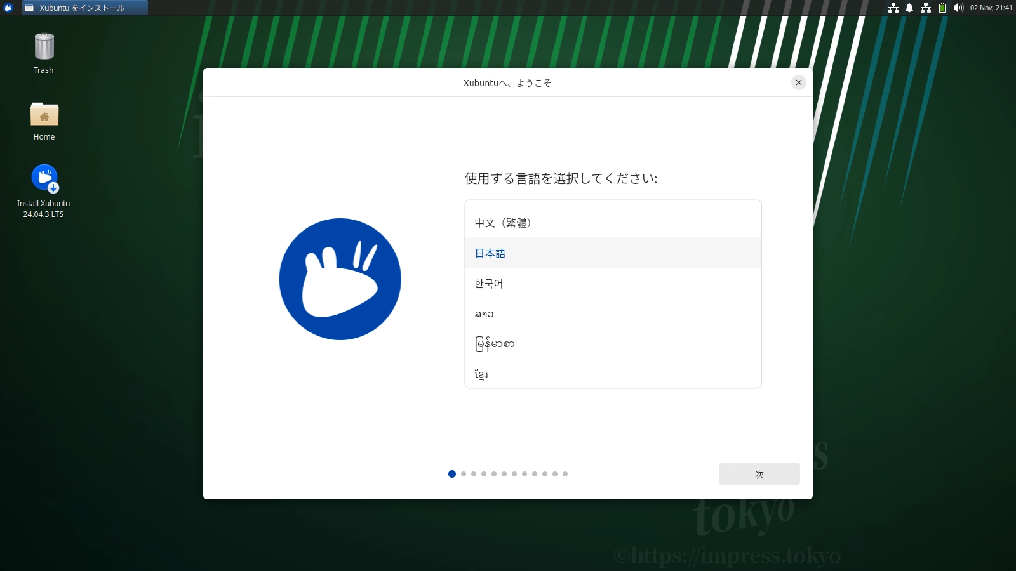Choose the Burmese language entry မြန်မာစာ

[x=613, y=345]
